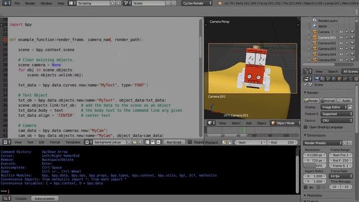The width and height of the screenshot is (359, 202).
Task: Open the 3D viewport Select menu
Action: (236, 123)
